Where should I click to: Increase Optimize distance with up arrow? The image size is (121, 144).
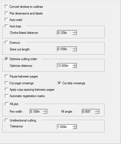pyautogui.click(x=75, y=65)
